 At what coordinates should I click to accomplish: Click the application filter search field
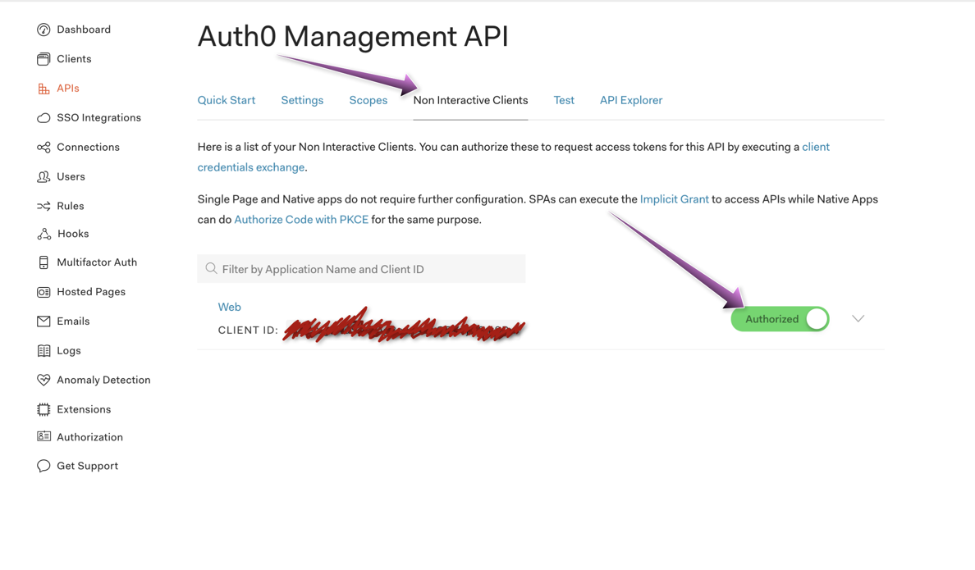[x=361, y=268]
